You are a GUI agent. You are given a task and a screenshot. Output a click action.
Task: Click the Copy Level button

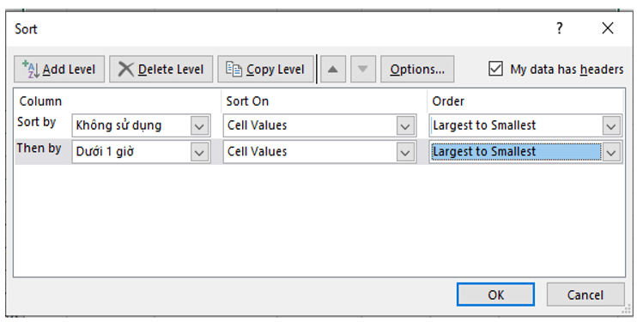tap(265, 69)
